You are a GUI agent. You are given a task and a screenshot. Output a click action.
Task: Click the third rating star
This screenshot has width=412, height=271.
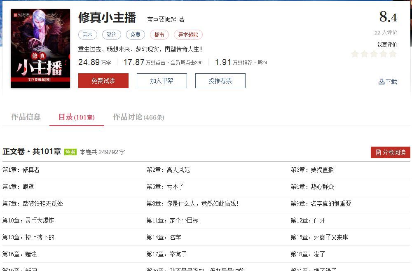point(374,54)
